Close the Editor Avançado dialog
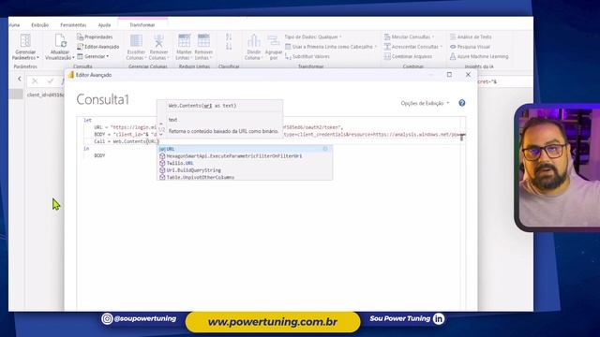This screenshot has width=600, height=337. click(468, 75)
